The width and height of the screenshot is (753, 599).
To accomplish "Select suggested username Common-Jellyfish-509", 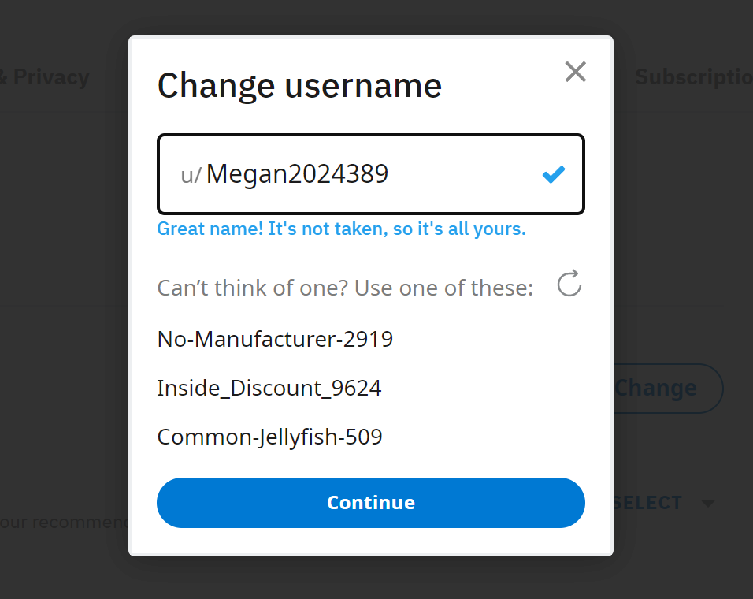I will coord(269,437).
